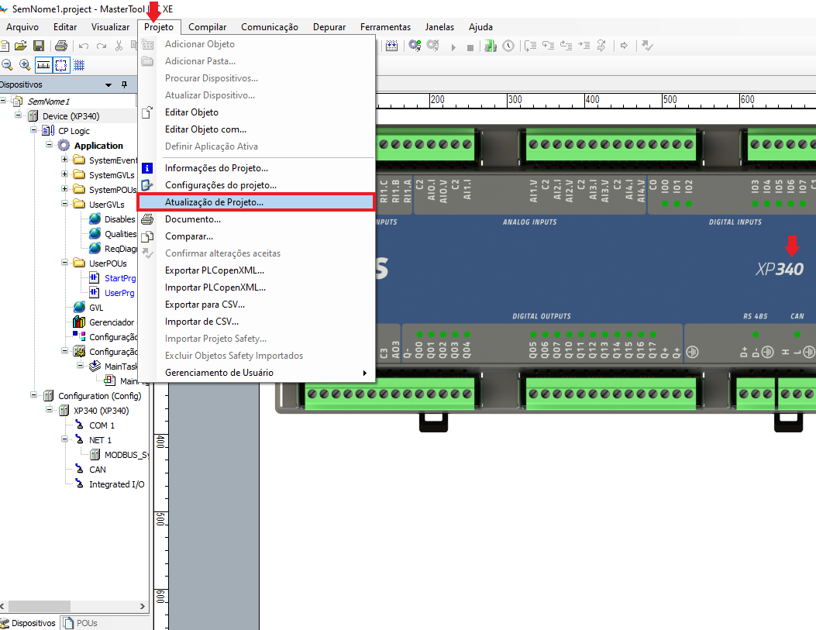
Task: Collapse the UserPOUs folder node
Action: pyautogui.click(x=65, y=263)
